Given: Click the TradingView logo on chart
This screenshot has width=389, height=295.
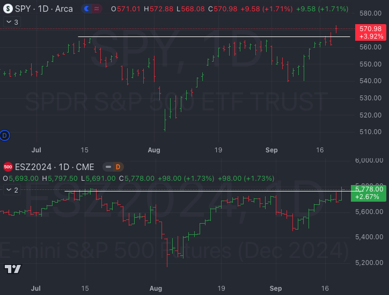Looking at the screenshot, I should point(12,269).
